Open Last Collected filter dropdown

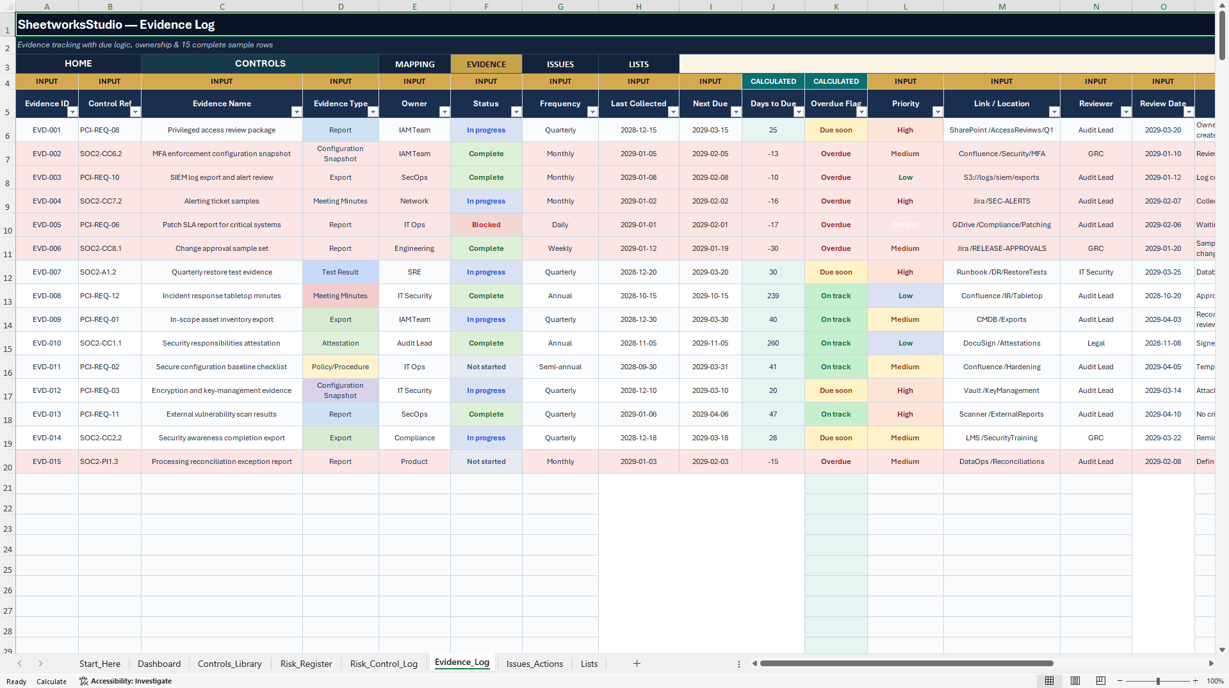pyautogui.click(x=673, y=112)
